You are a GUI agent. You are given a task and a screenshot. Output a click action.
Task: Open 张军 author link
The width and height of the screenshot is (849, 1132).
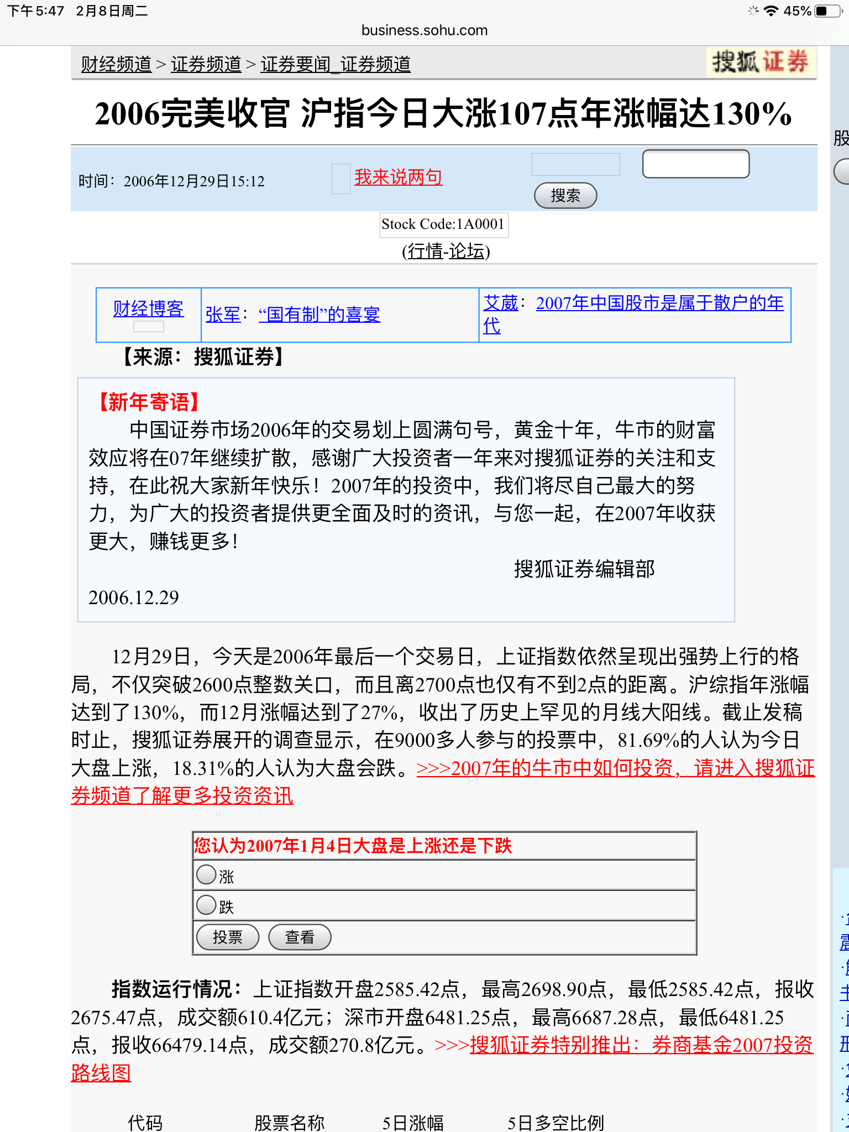pyautogui.click(x=223, y=315)
